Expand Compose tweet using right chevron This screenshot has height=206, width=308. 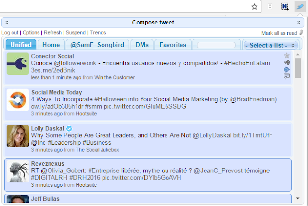coord(299,23)
